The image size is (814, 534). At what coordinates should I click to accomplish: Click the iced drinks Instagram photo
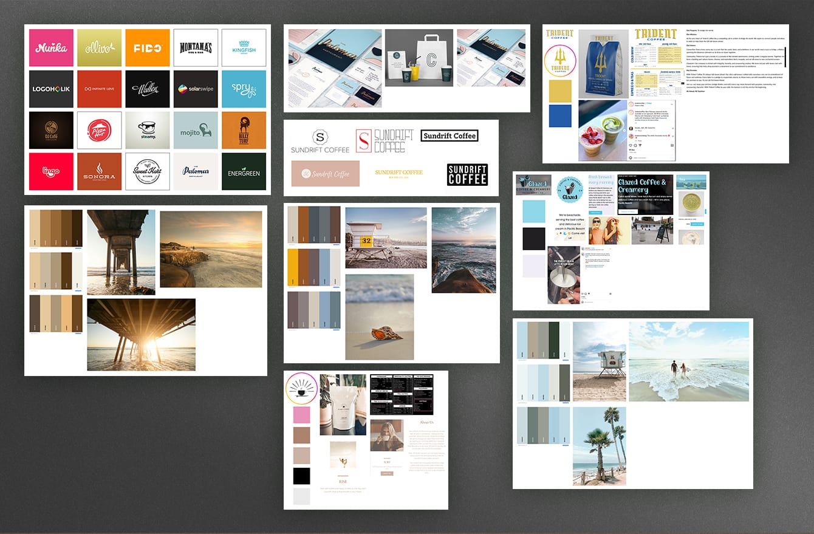click(x=602, y=131)
